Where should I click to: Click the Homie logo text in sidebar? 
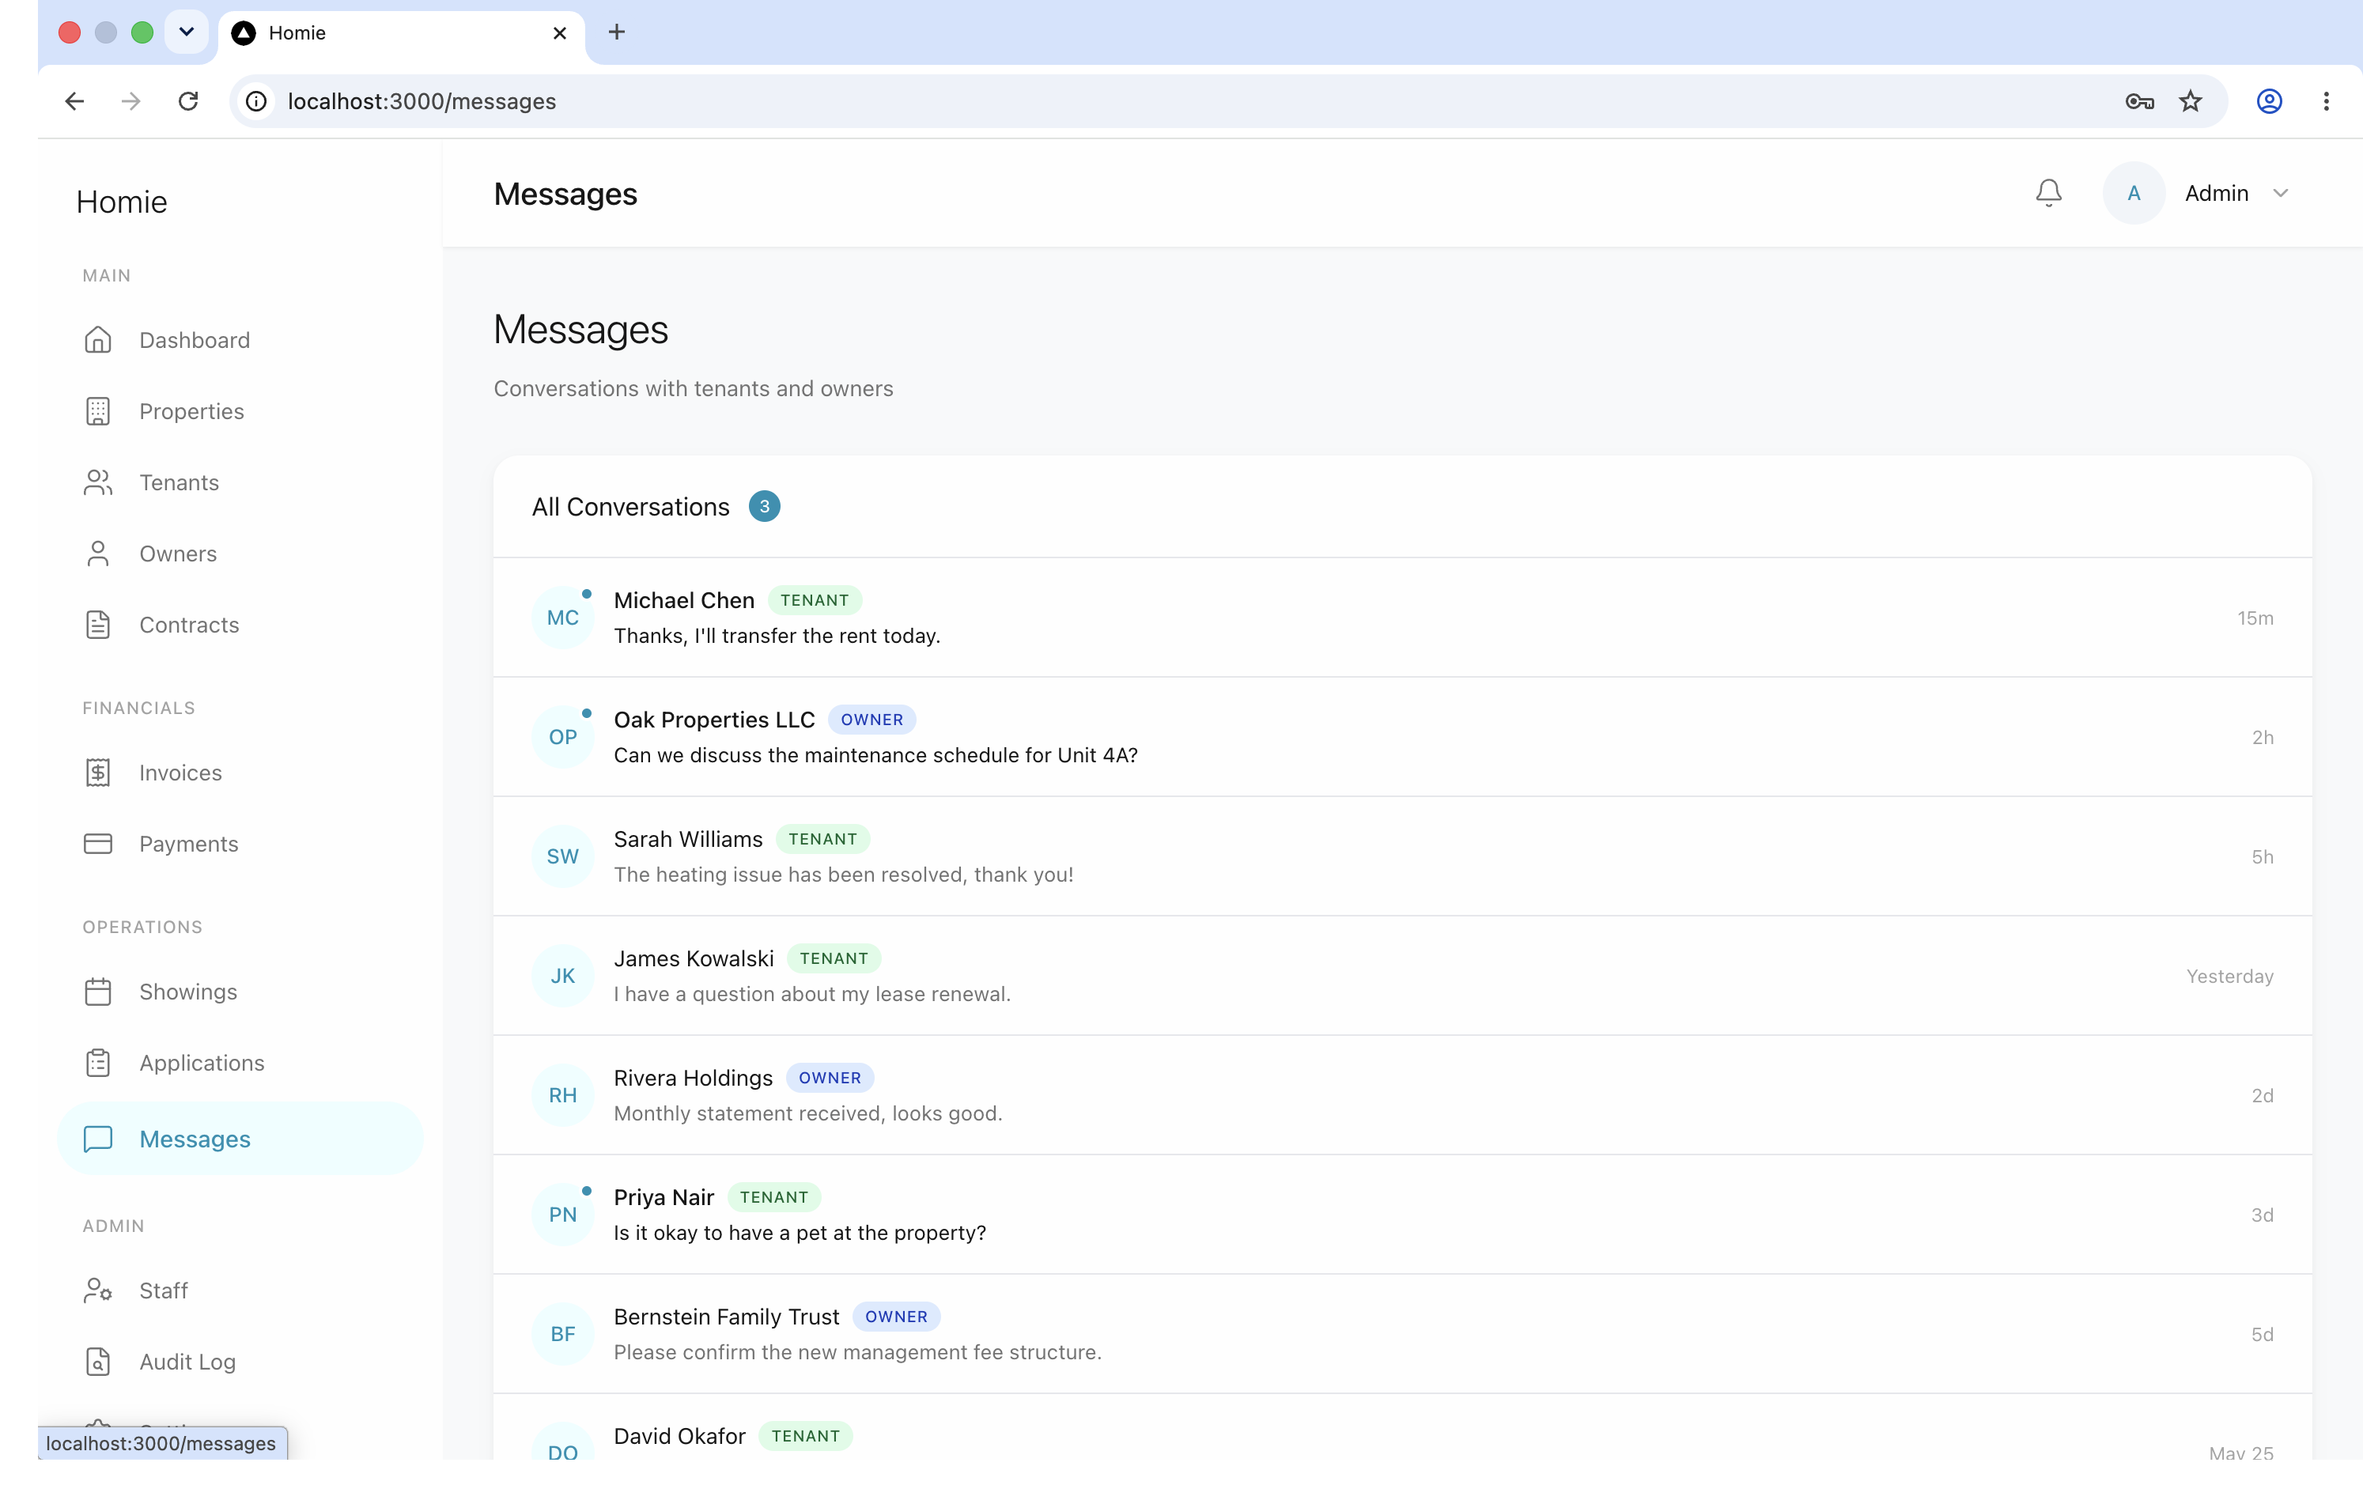pos(122,202)
